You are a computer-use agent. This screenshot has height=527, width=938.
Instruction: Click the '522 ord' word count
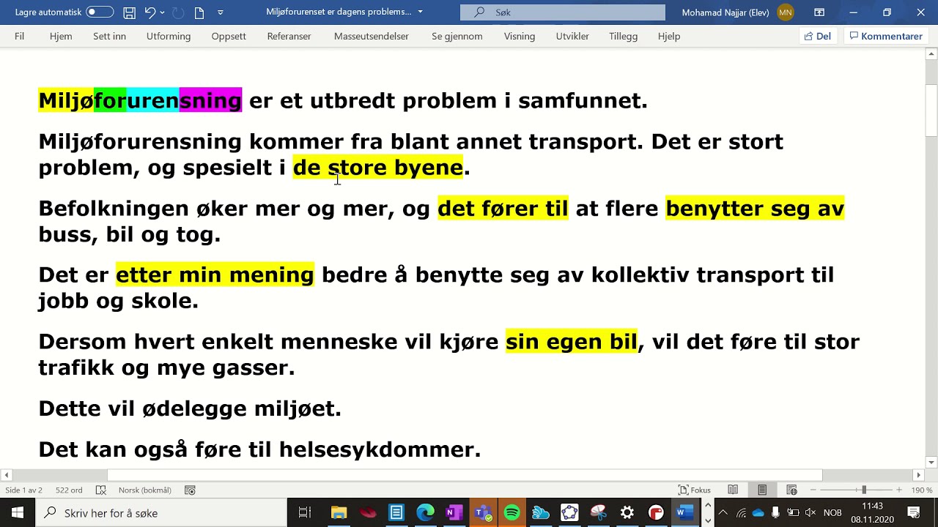(69, 490)
